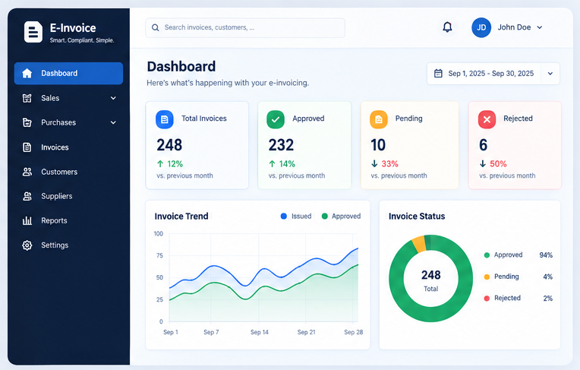Click the Invoice Status heading
The width and height of the screenshot is (580, 370).
coord(417,217)
